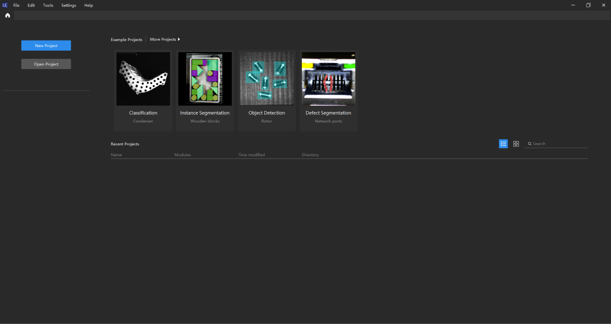Click the home tab icon
Screen dimensions: 611x324
point(7,15)
